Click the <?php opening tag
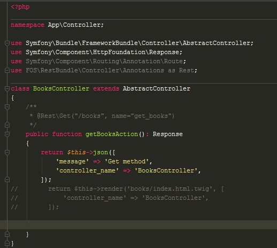 (20, 7)
